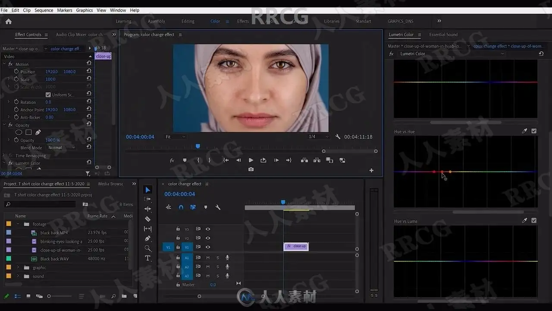This screenshot has width=552, height=311.
Task: Open the Sequence menu
Action: [x=44, y=10]
